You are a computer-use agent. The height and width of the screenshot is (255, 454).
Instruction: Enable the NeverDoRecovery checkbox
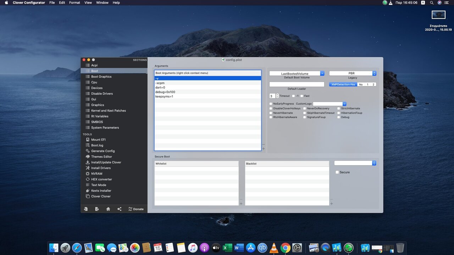click(305, 108)
